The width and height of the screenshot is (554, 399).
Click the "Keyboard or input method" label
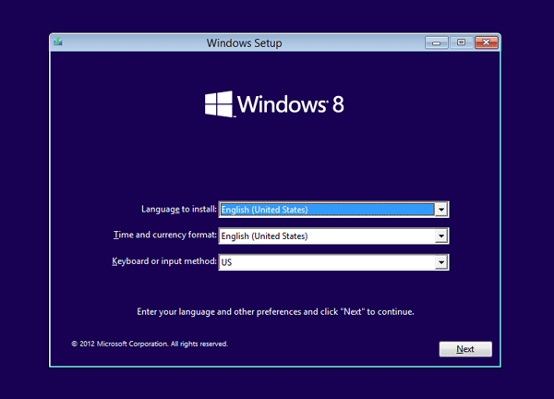click(163, 262)
